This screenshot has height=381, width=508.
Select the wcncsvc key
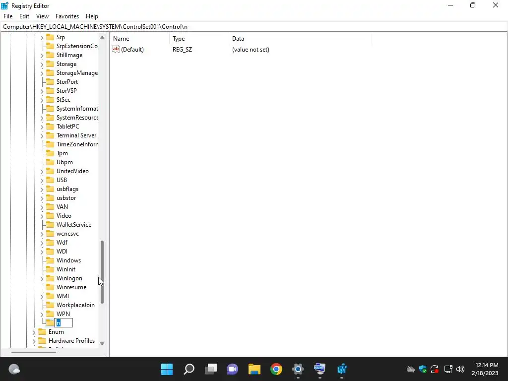tap(67, 234)
